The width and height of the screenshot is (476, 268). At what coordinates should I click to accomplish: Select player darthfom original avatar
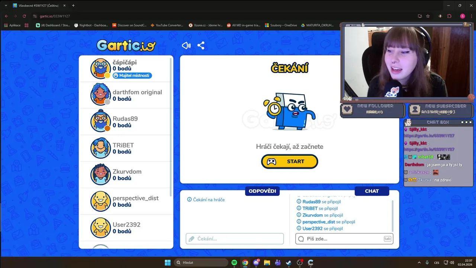[100, 95]
